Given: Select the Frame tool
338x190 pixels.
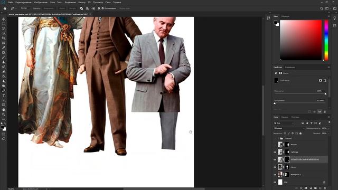Looking at the screenshot, I should coord(4,43).
